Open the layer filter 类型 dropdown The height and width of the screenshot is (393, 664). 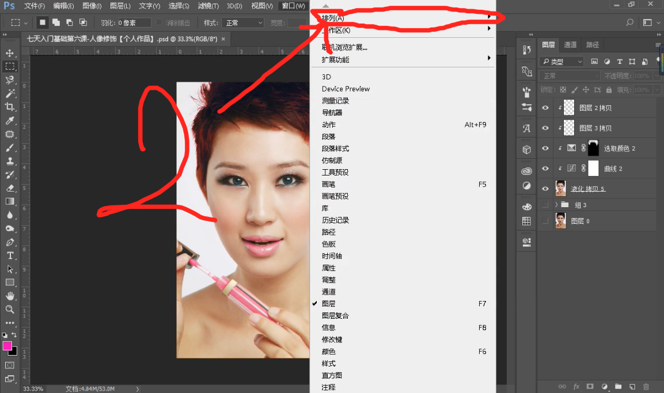pyautogui.click(x=561, y=62)
